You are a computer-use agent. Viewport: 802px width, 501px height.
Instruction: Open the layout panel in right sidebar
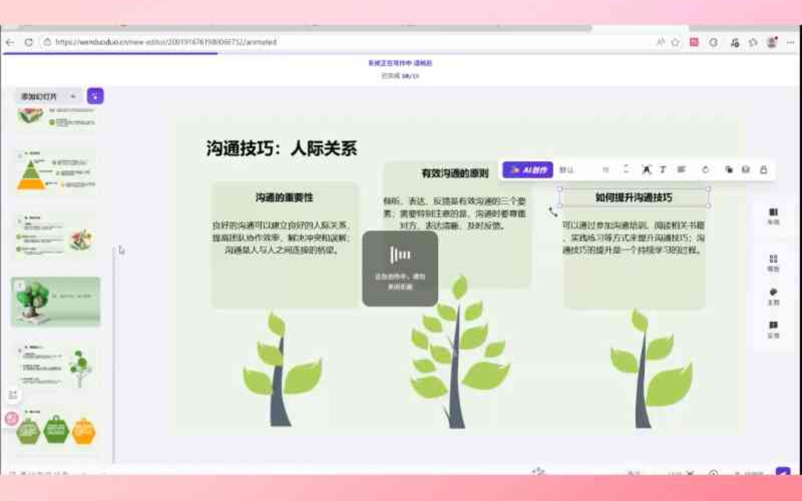773,216
